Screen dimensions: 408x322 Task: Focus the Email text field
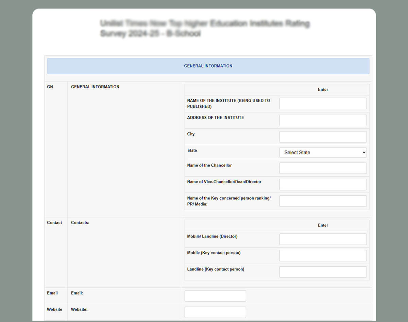215,296
